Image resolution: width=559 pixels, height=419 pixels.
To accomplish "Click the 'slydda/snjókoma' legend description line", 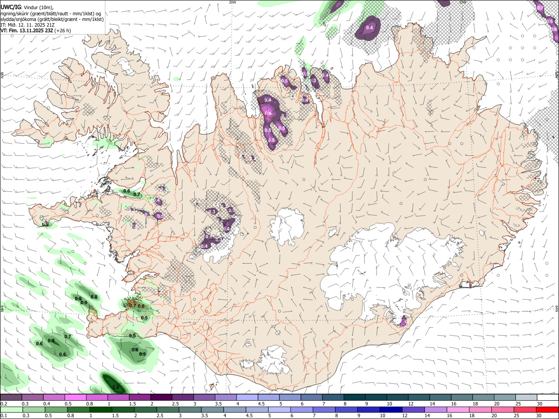I will point(52,19).
